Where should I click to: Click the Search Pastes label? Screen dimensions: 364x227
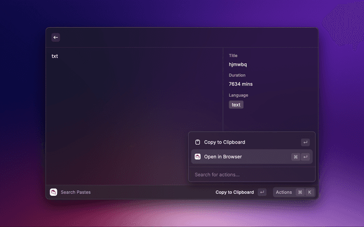(76, 192)
